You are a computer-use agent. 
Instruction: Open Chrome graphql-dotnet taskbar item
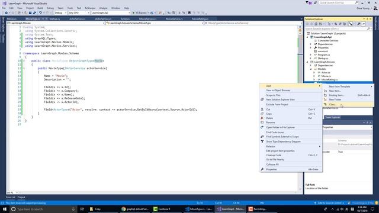tap(136, 209)
